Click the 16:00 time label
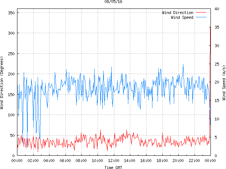The width and height of the screenshot is (226, 169). pyautogui.click(x=146, y=161)
